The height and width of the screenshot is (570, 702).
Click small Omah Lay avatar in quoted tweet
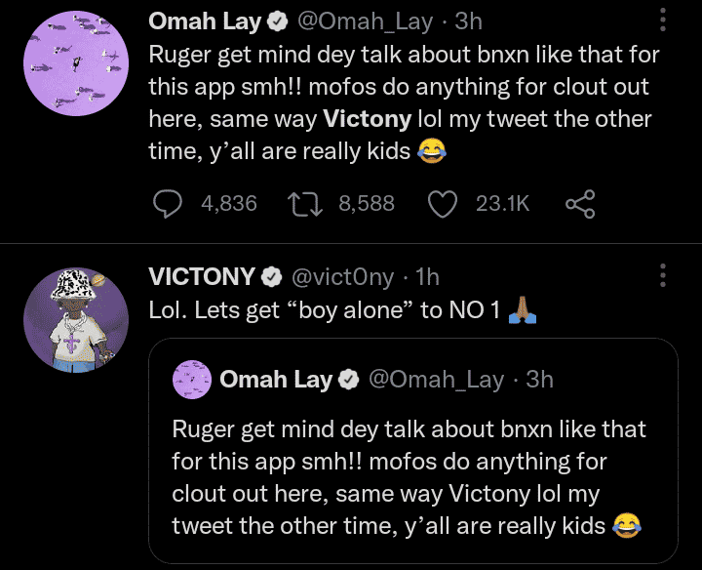(191, 379)
